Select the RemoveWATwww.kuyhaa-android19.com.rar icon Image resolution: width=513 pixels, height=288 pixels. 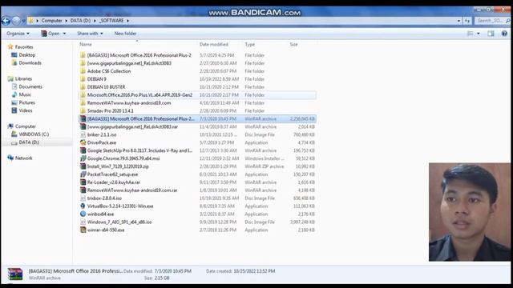pos(83,190)
